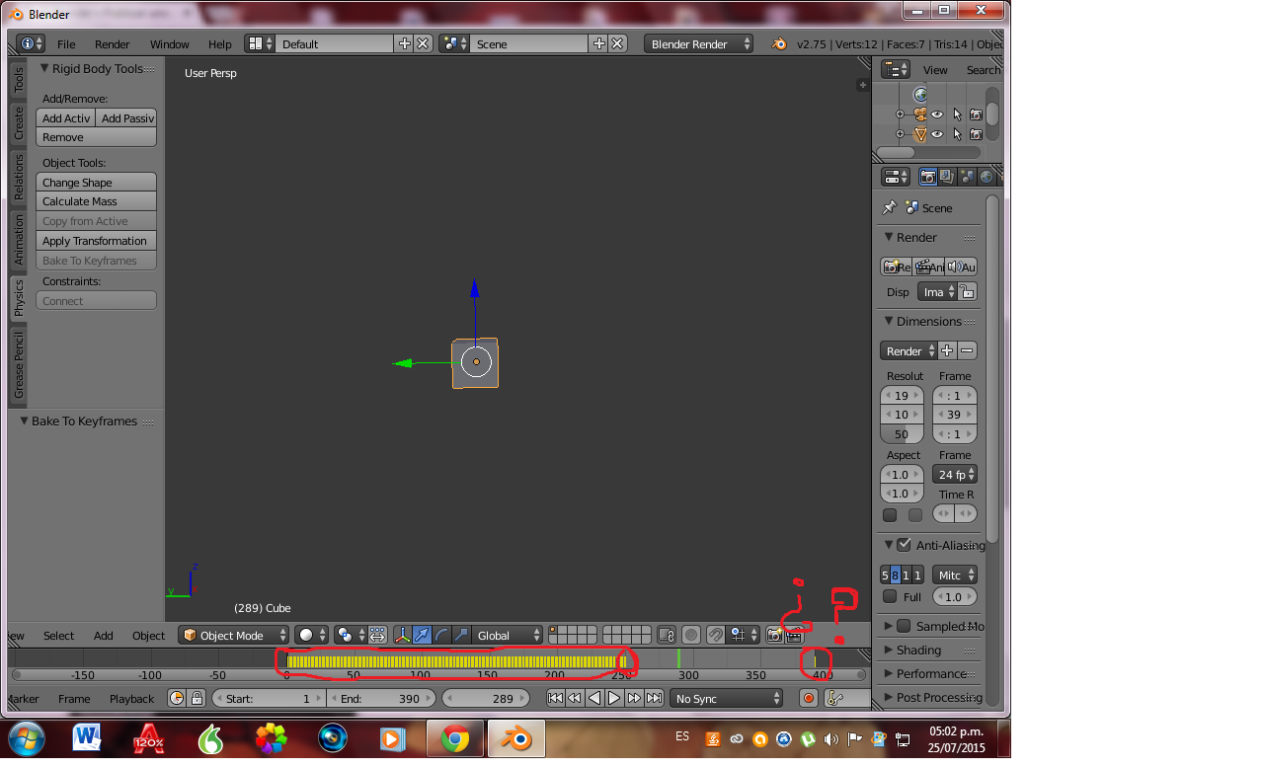Click the OpenGL render image camera icon
1264x768 pixels.
click(774, 635)
